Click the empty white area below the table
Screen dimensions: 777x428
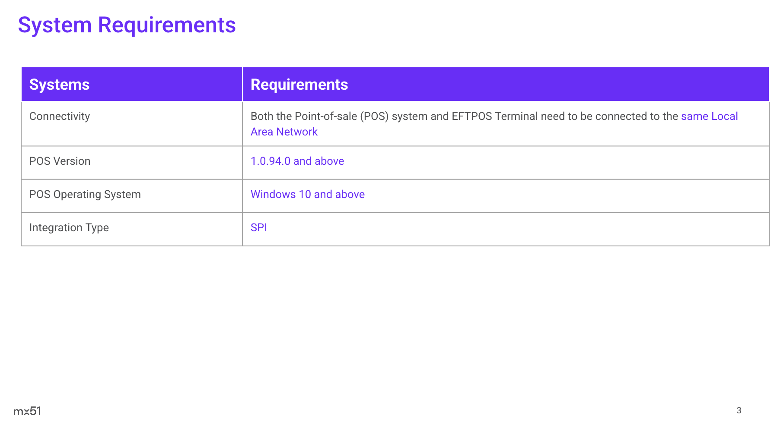[389, 324]
